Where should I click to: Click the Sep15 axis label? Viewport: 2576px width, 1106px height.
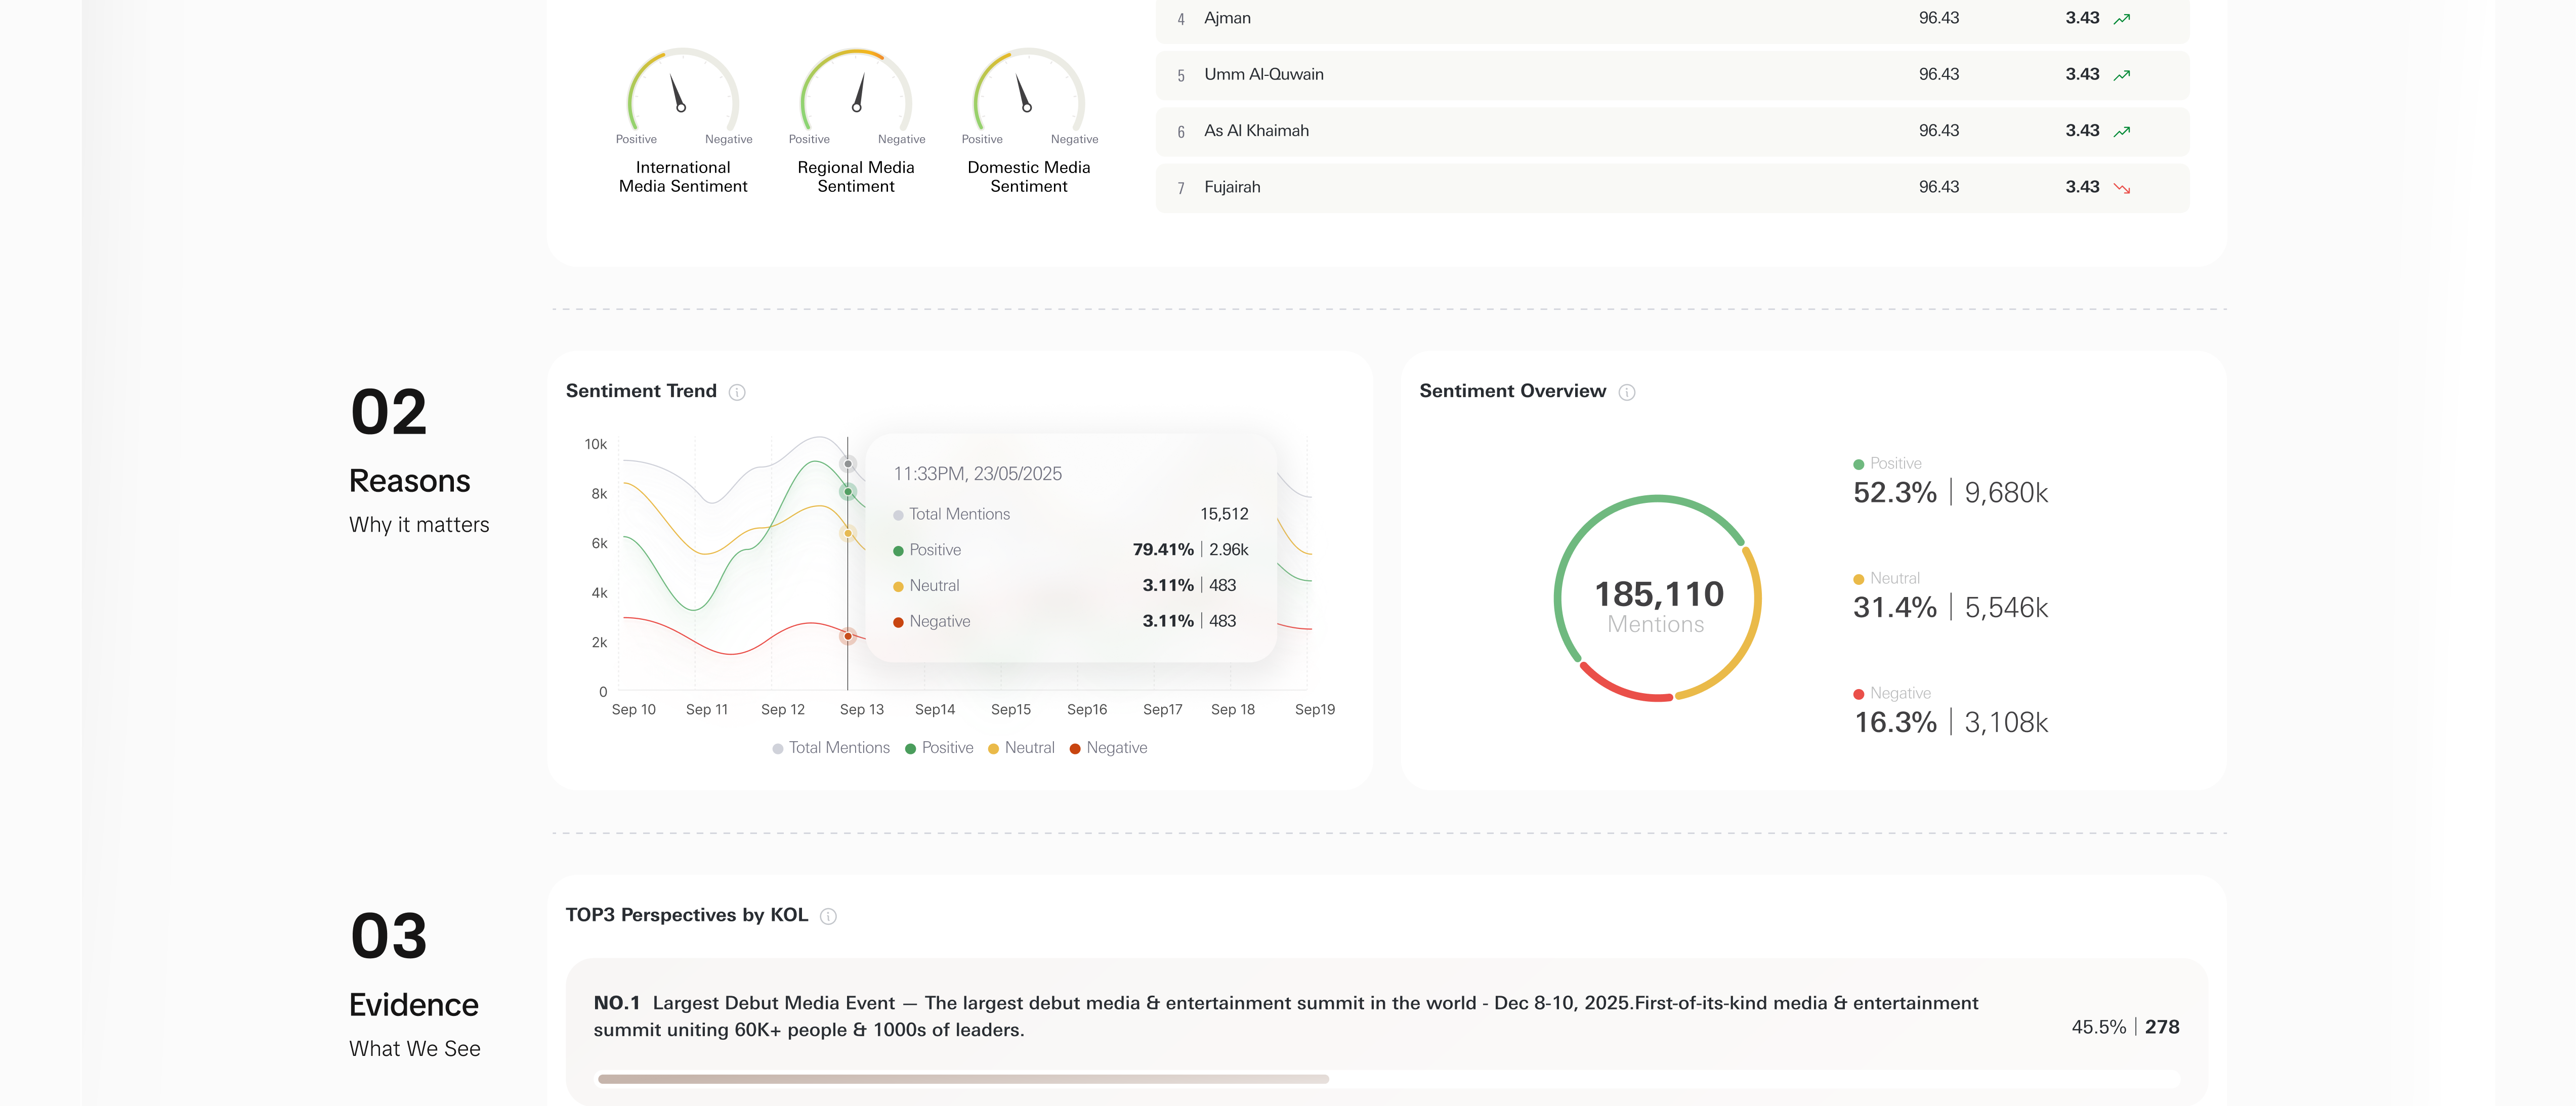pyautogui.click(x=1011, y=710)
